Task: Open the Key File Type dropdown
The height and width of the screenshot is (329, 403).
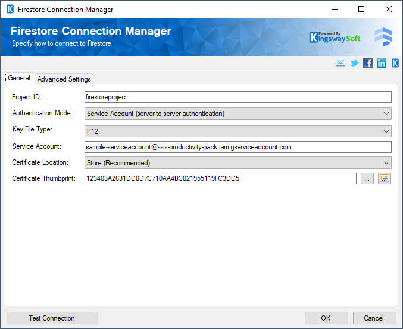Action: pos(238,131)
